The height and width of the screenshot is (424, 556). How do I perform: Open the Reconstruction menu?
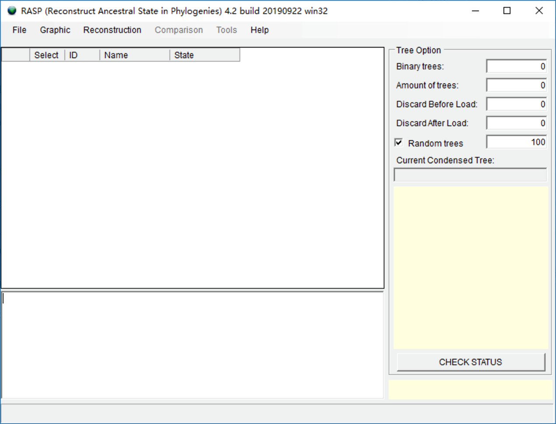112,30
